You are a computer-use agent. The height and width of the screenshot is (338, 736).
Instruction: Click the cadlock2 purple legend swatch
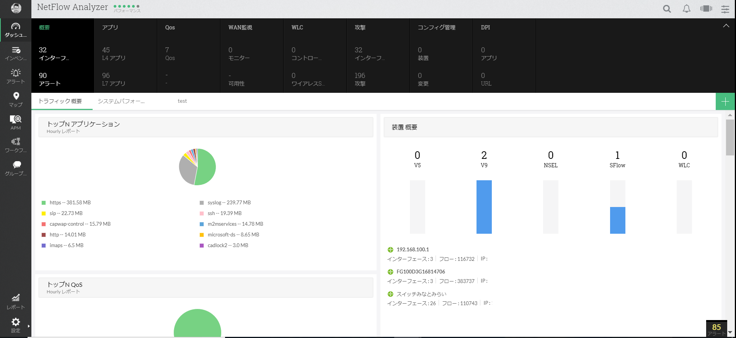(202, 246)
